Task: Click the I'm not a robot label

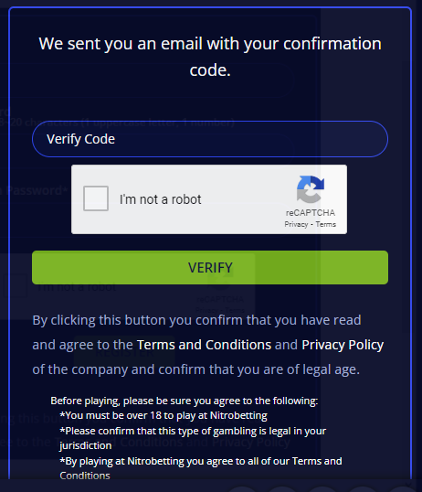Action: pyautogui.click(x=160, y=199)
